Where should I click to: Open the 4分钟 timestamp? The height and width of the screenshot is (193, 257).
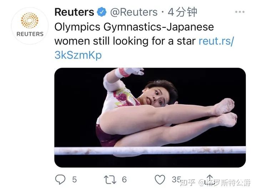tap(182, 12)
